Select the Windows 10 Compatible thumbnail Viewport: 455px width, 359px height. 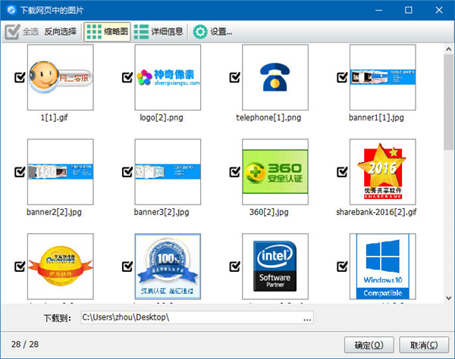point(381,267)
